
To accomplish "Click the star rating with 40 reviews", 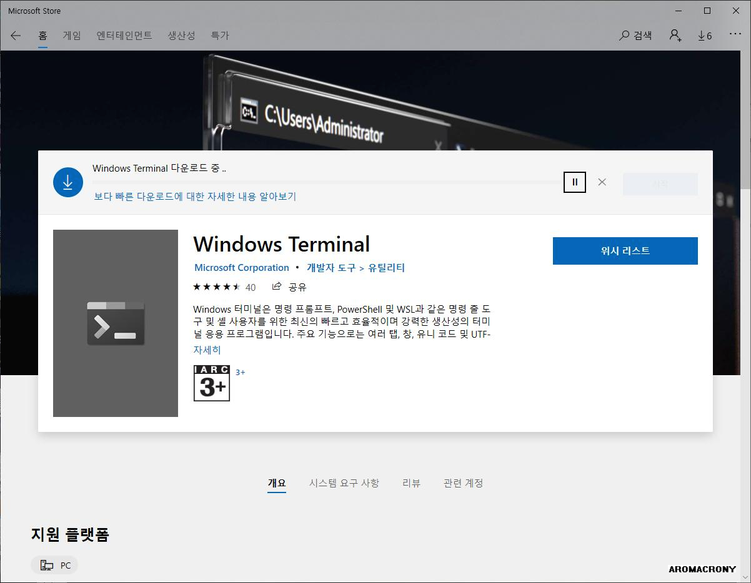I will pos(224,287).
